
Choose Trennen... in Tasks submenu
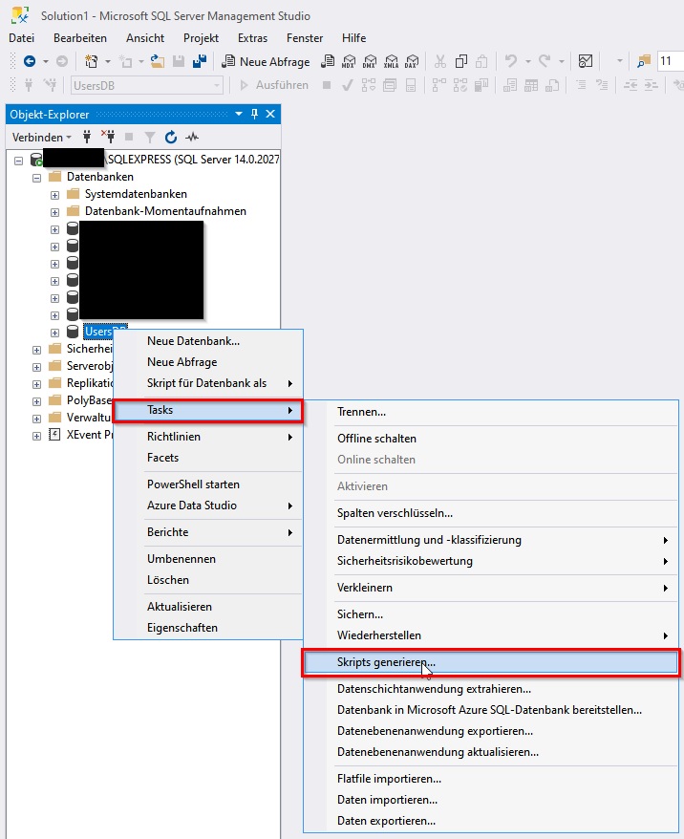tap(491, 412)
